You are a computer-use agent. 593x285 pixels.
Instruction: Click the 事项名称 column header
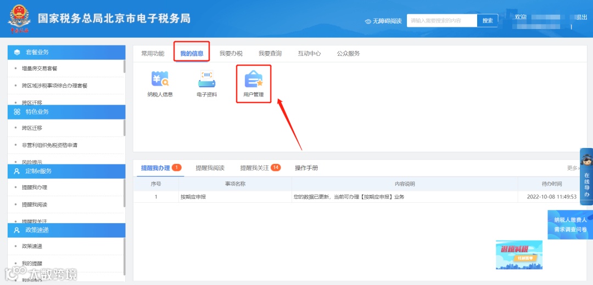pos(235,184)
